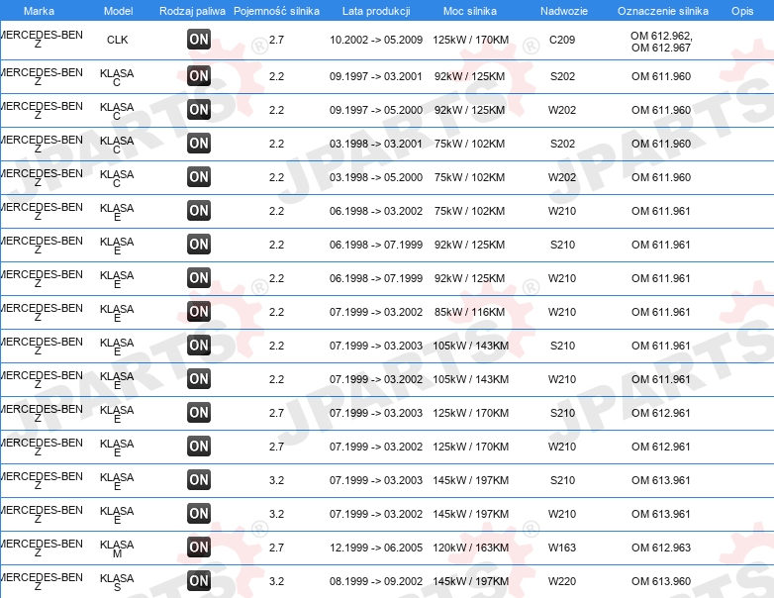Viewport: 774px width, 598px height.
Task: Click ON icon in the 85kW / 116KM row
Action: coord(199,312)
